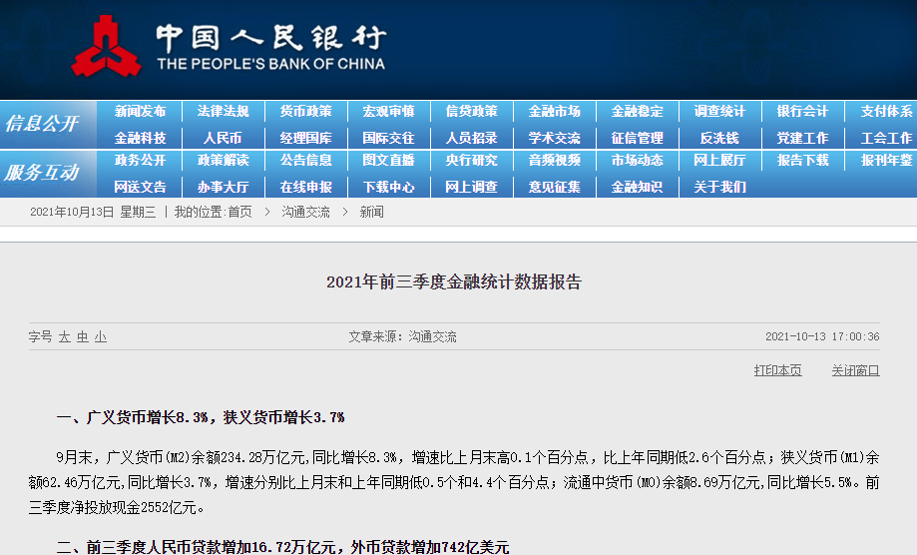The height and width of the screenshot is (555, 917).
Task: Open 学术交流 navigation item
Action: pos(555,138)
